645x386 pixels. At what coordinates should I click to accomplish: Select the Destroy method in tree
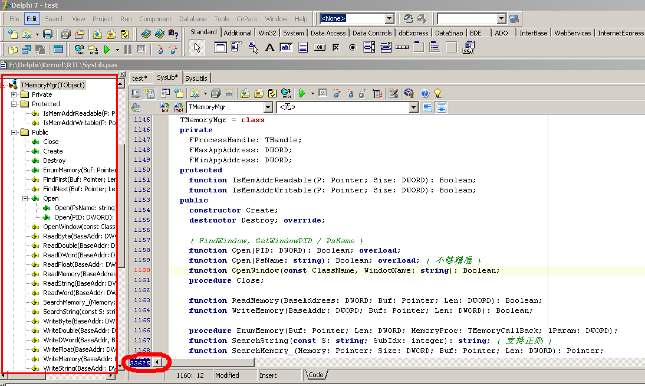pos(54,161)
